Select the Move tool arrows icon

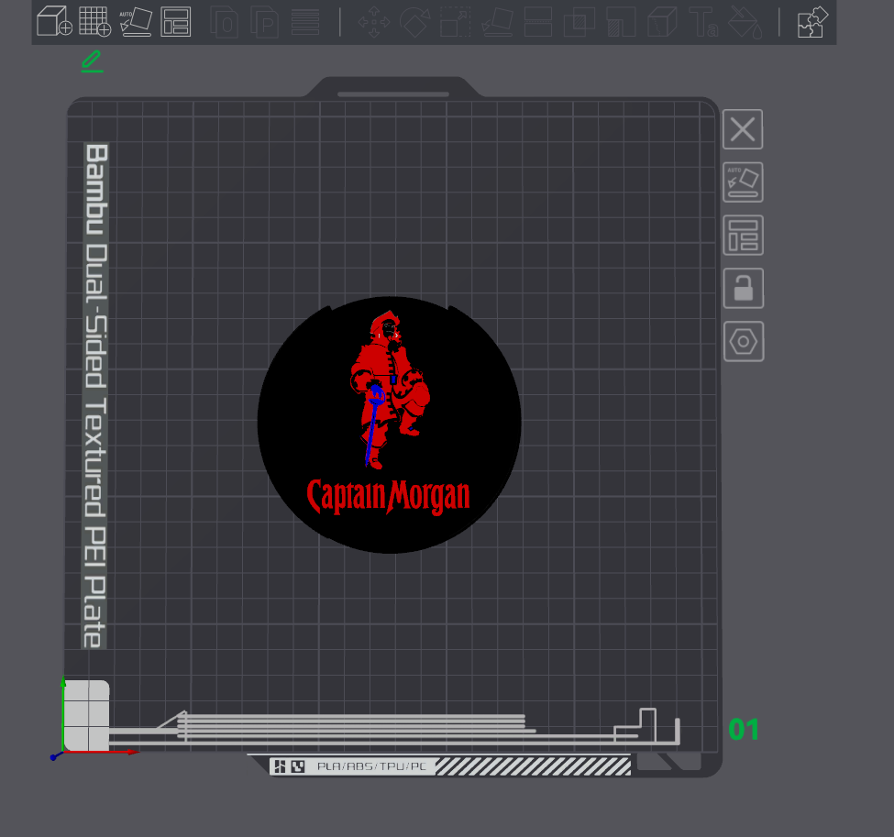coord(374,22)
